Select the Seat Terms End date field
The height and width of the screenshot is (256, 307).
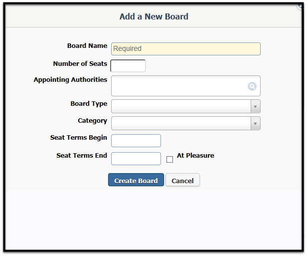pos(136,159)
